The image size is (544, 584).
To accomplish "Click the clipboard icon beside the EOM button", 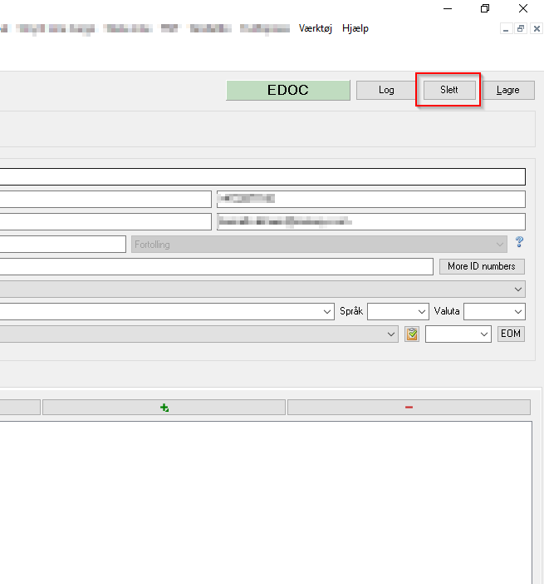I will pyautogui.click(x=412, y=334).
